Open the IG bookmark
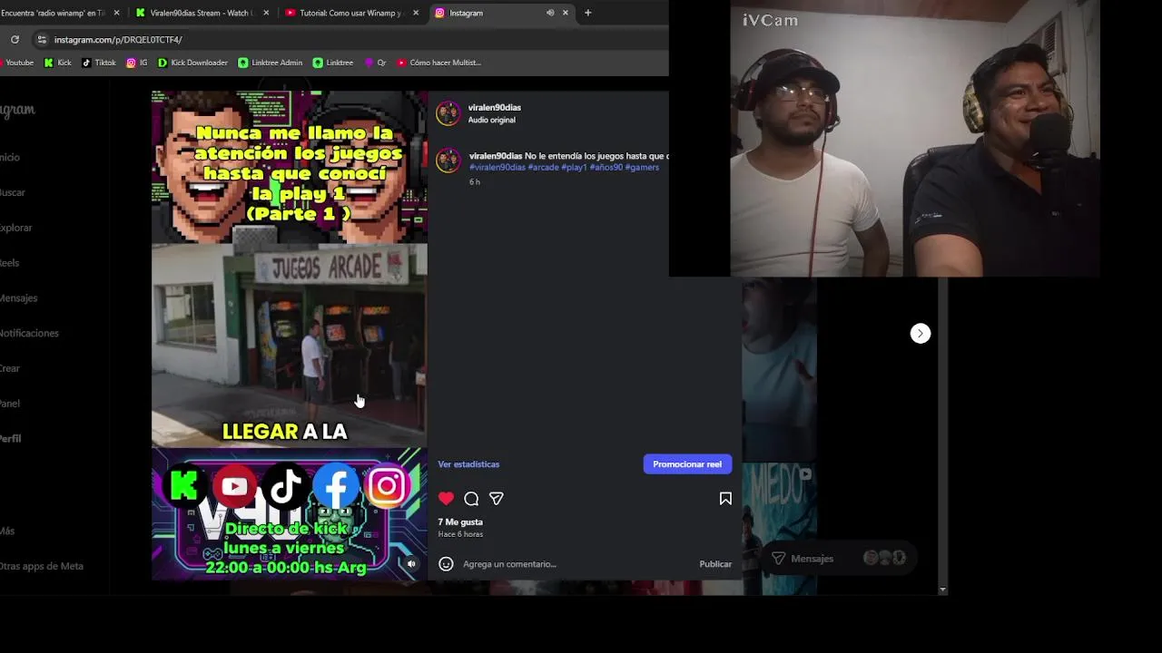Screen dimensions: 1162x653 [x=137, y=63]
